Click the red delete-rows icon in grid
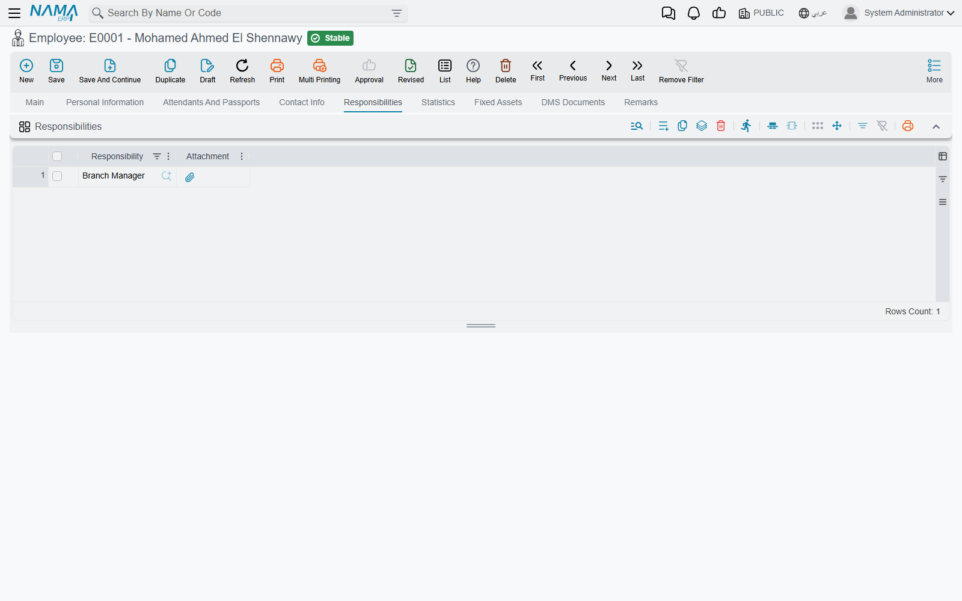Image resolution: width=962 pixels, height=601 pixels. [721, 126]
